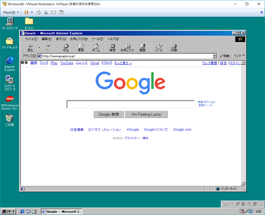The image size is (265, 215).
Task: Click the ログイン link
Action: click(235, 63)
